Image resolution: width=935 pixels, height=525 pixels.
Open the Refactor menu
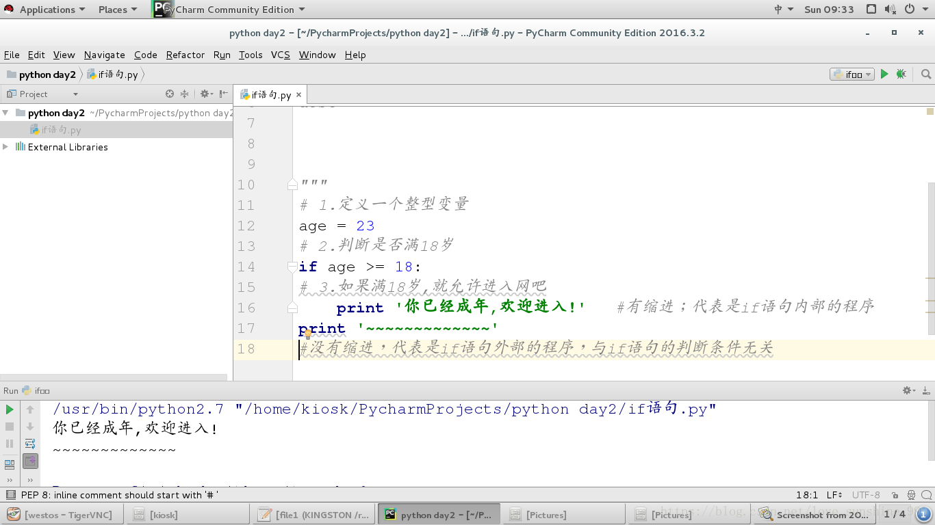[x=185, y=55]
